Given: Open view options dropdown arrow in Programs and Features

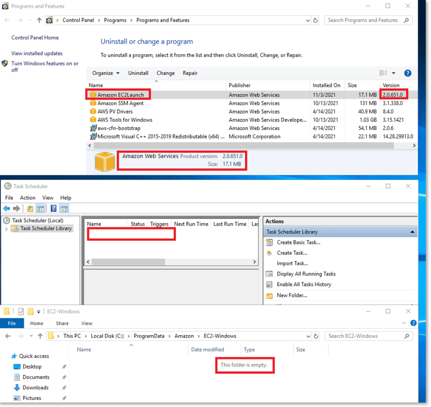Looking at the screenshot, I should click(x=394, y=73).
